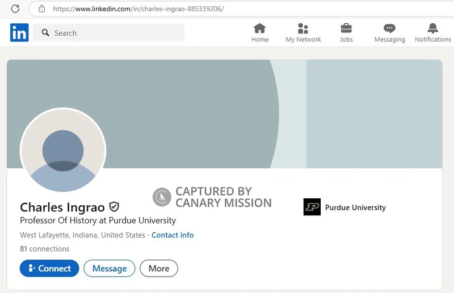
Task: Open Charles Ingrao's profile photo placeholder
Action: pyautogui.click(x=63, y=151)
